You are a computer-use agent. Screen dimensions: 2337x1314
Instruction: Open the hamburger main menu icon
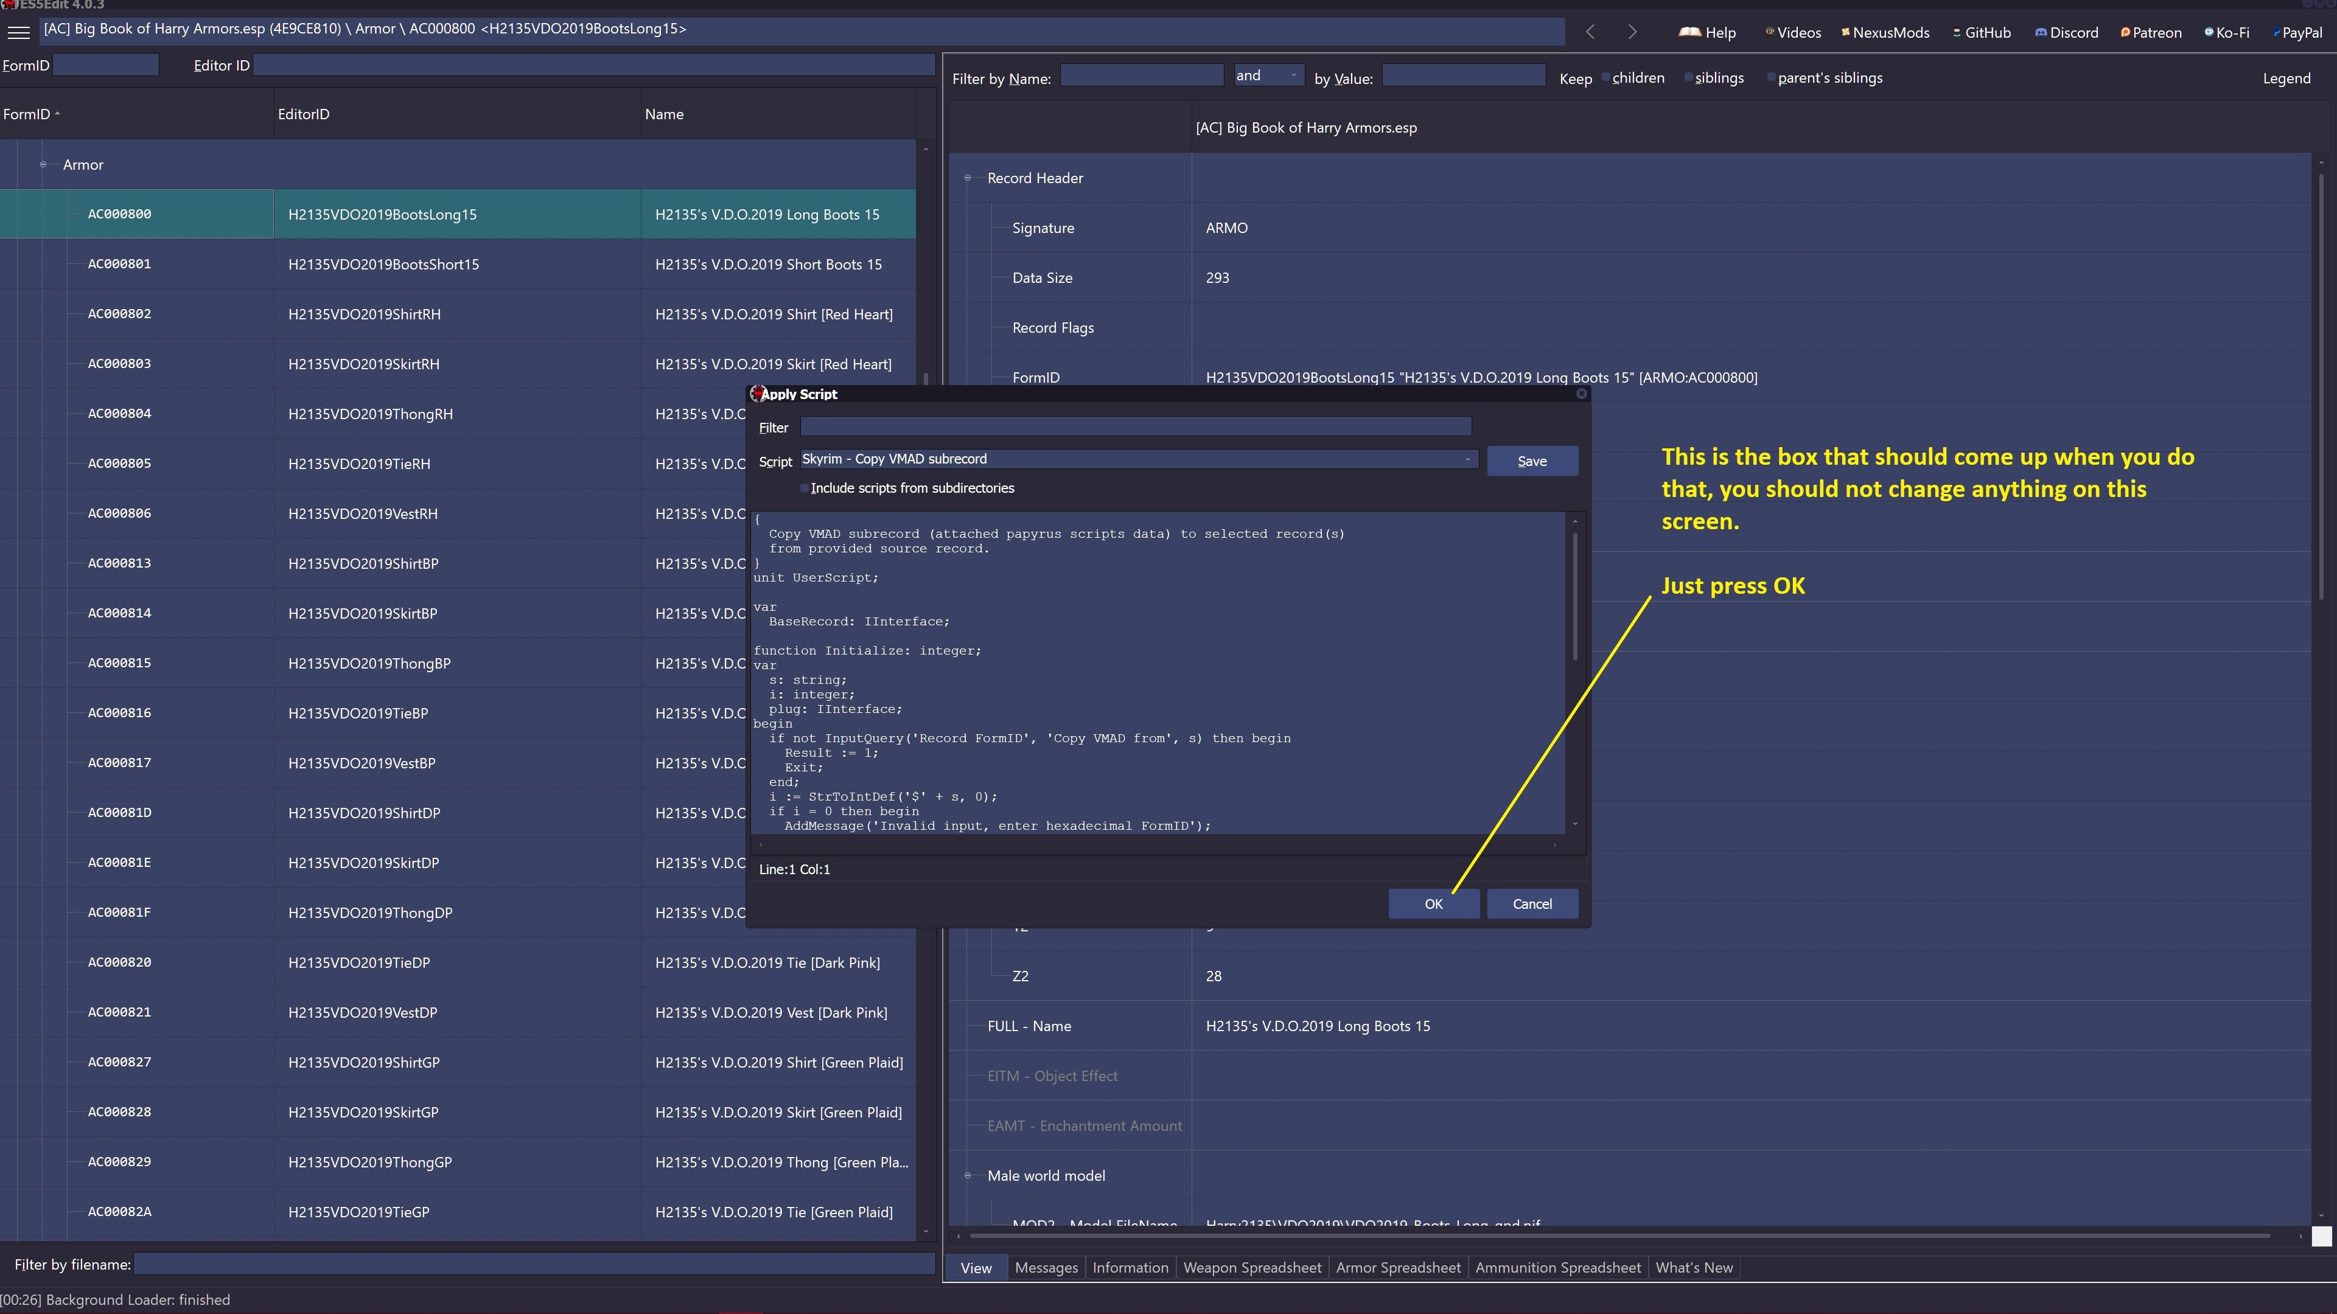[x=18, y=33]
